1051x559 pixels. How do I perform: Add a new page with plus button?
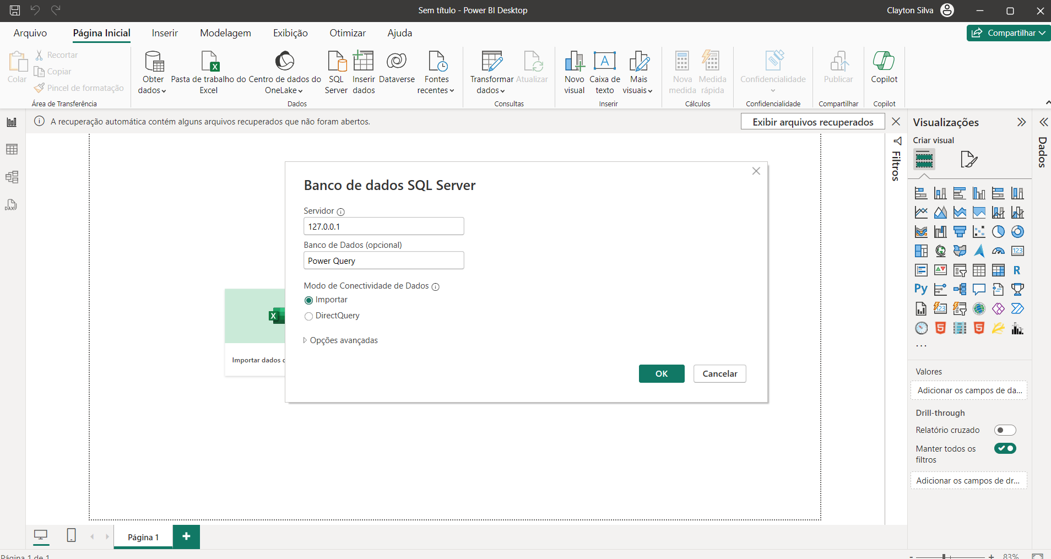186,536
